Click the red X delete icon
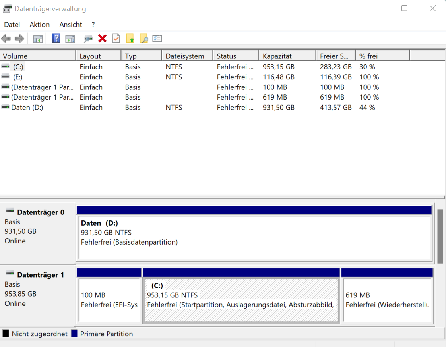The height and width of the screenshot is (347, 446). point(103,39)
